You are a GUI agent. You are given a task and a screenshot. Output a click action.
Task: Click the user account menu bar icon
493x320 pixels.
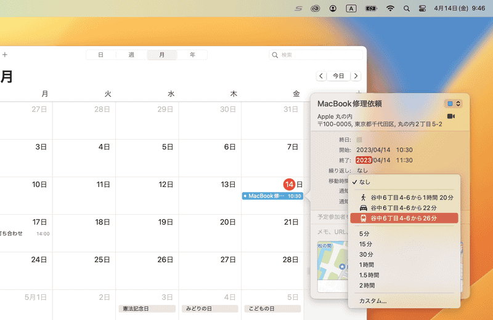pos(333,9)
